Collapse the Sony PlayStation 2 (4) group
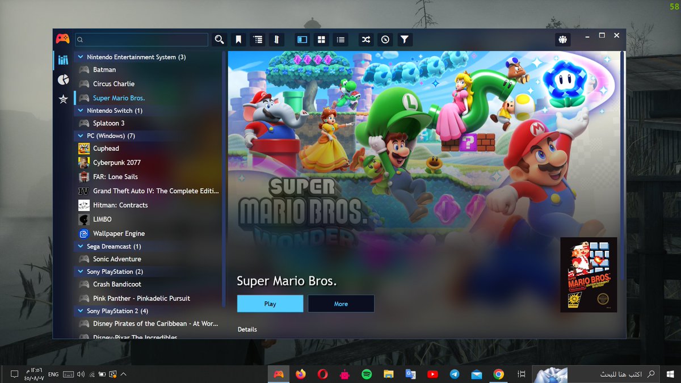The image size is (681, 383). coord(81,311)
